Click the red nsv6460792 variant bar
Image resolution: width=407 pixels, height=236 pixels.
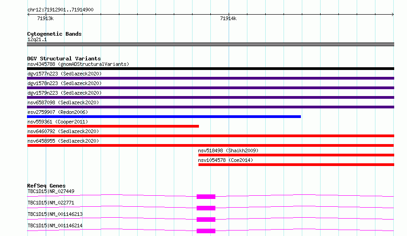210,136
